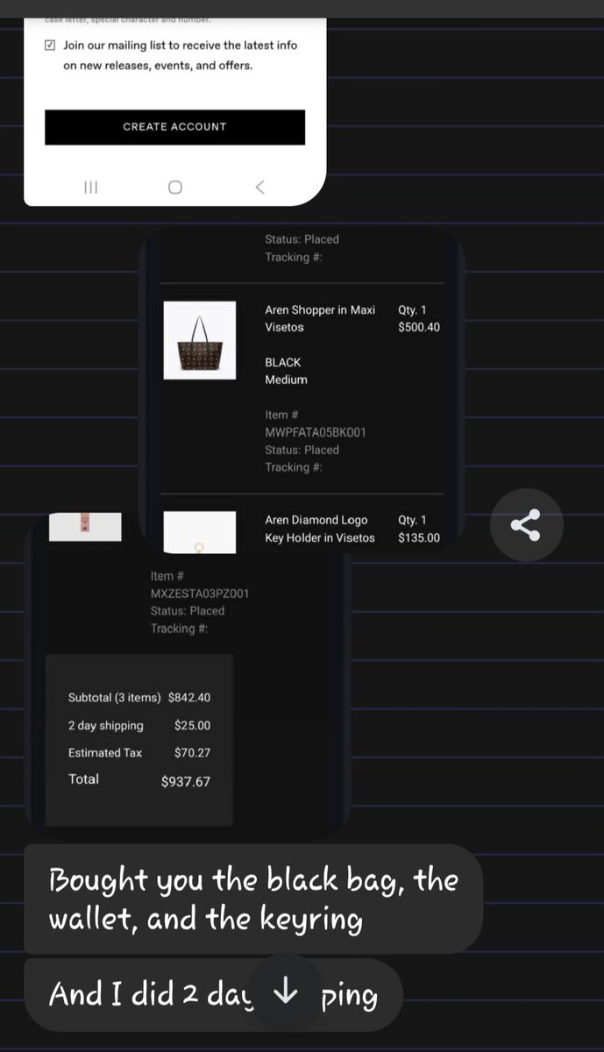Tap the 'And I did 2 day' message bubble

[x=213, y=994]
